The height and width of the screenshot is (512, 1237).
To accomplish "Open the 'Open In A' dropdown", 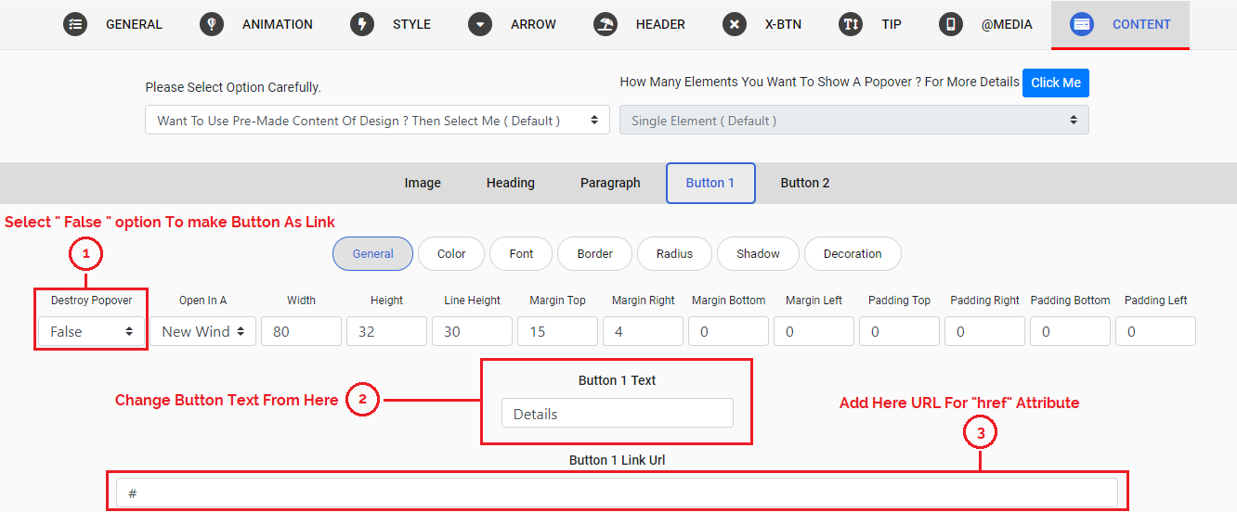I will [x=202, y=331].
